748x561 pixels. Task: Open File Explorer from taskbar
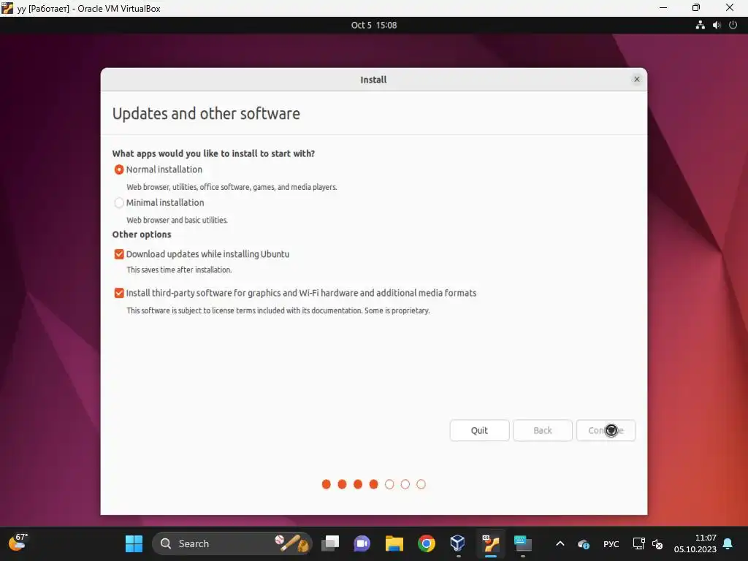[x=394, y=543]
